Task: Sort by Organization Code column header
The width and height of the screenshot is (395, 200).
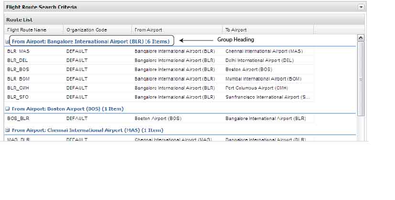Action: tap(97, 30)
